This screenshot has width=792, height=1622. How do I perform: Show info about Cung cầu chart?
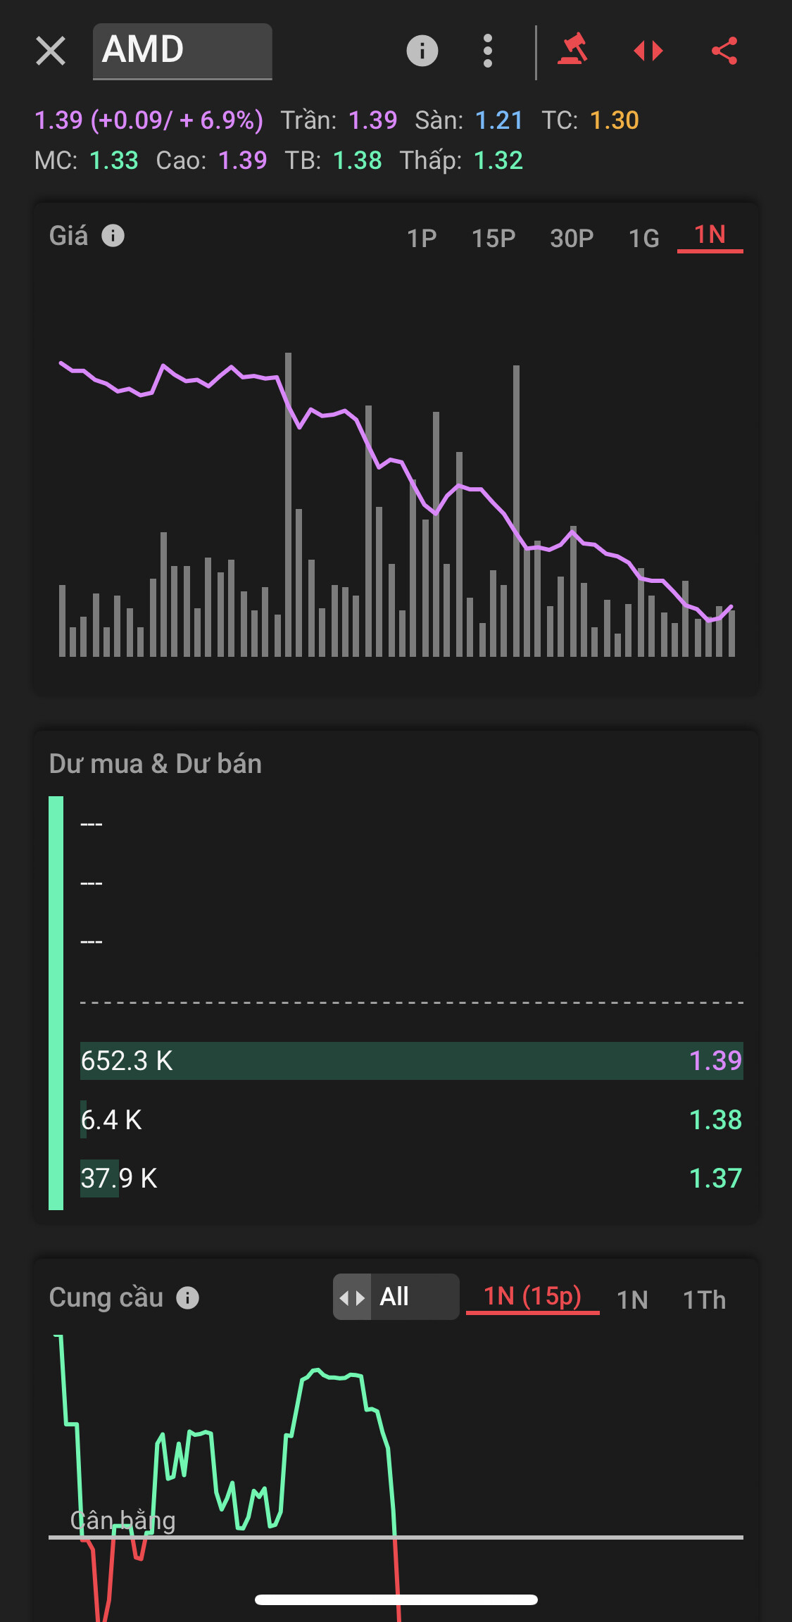[x=187, y=1297]
